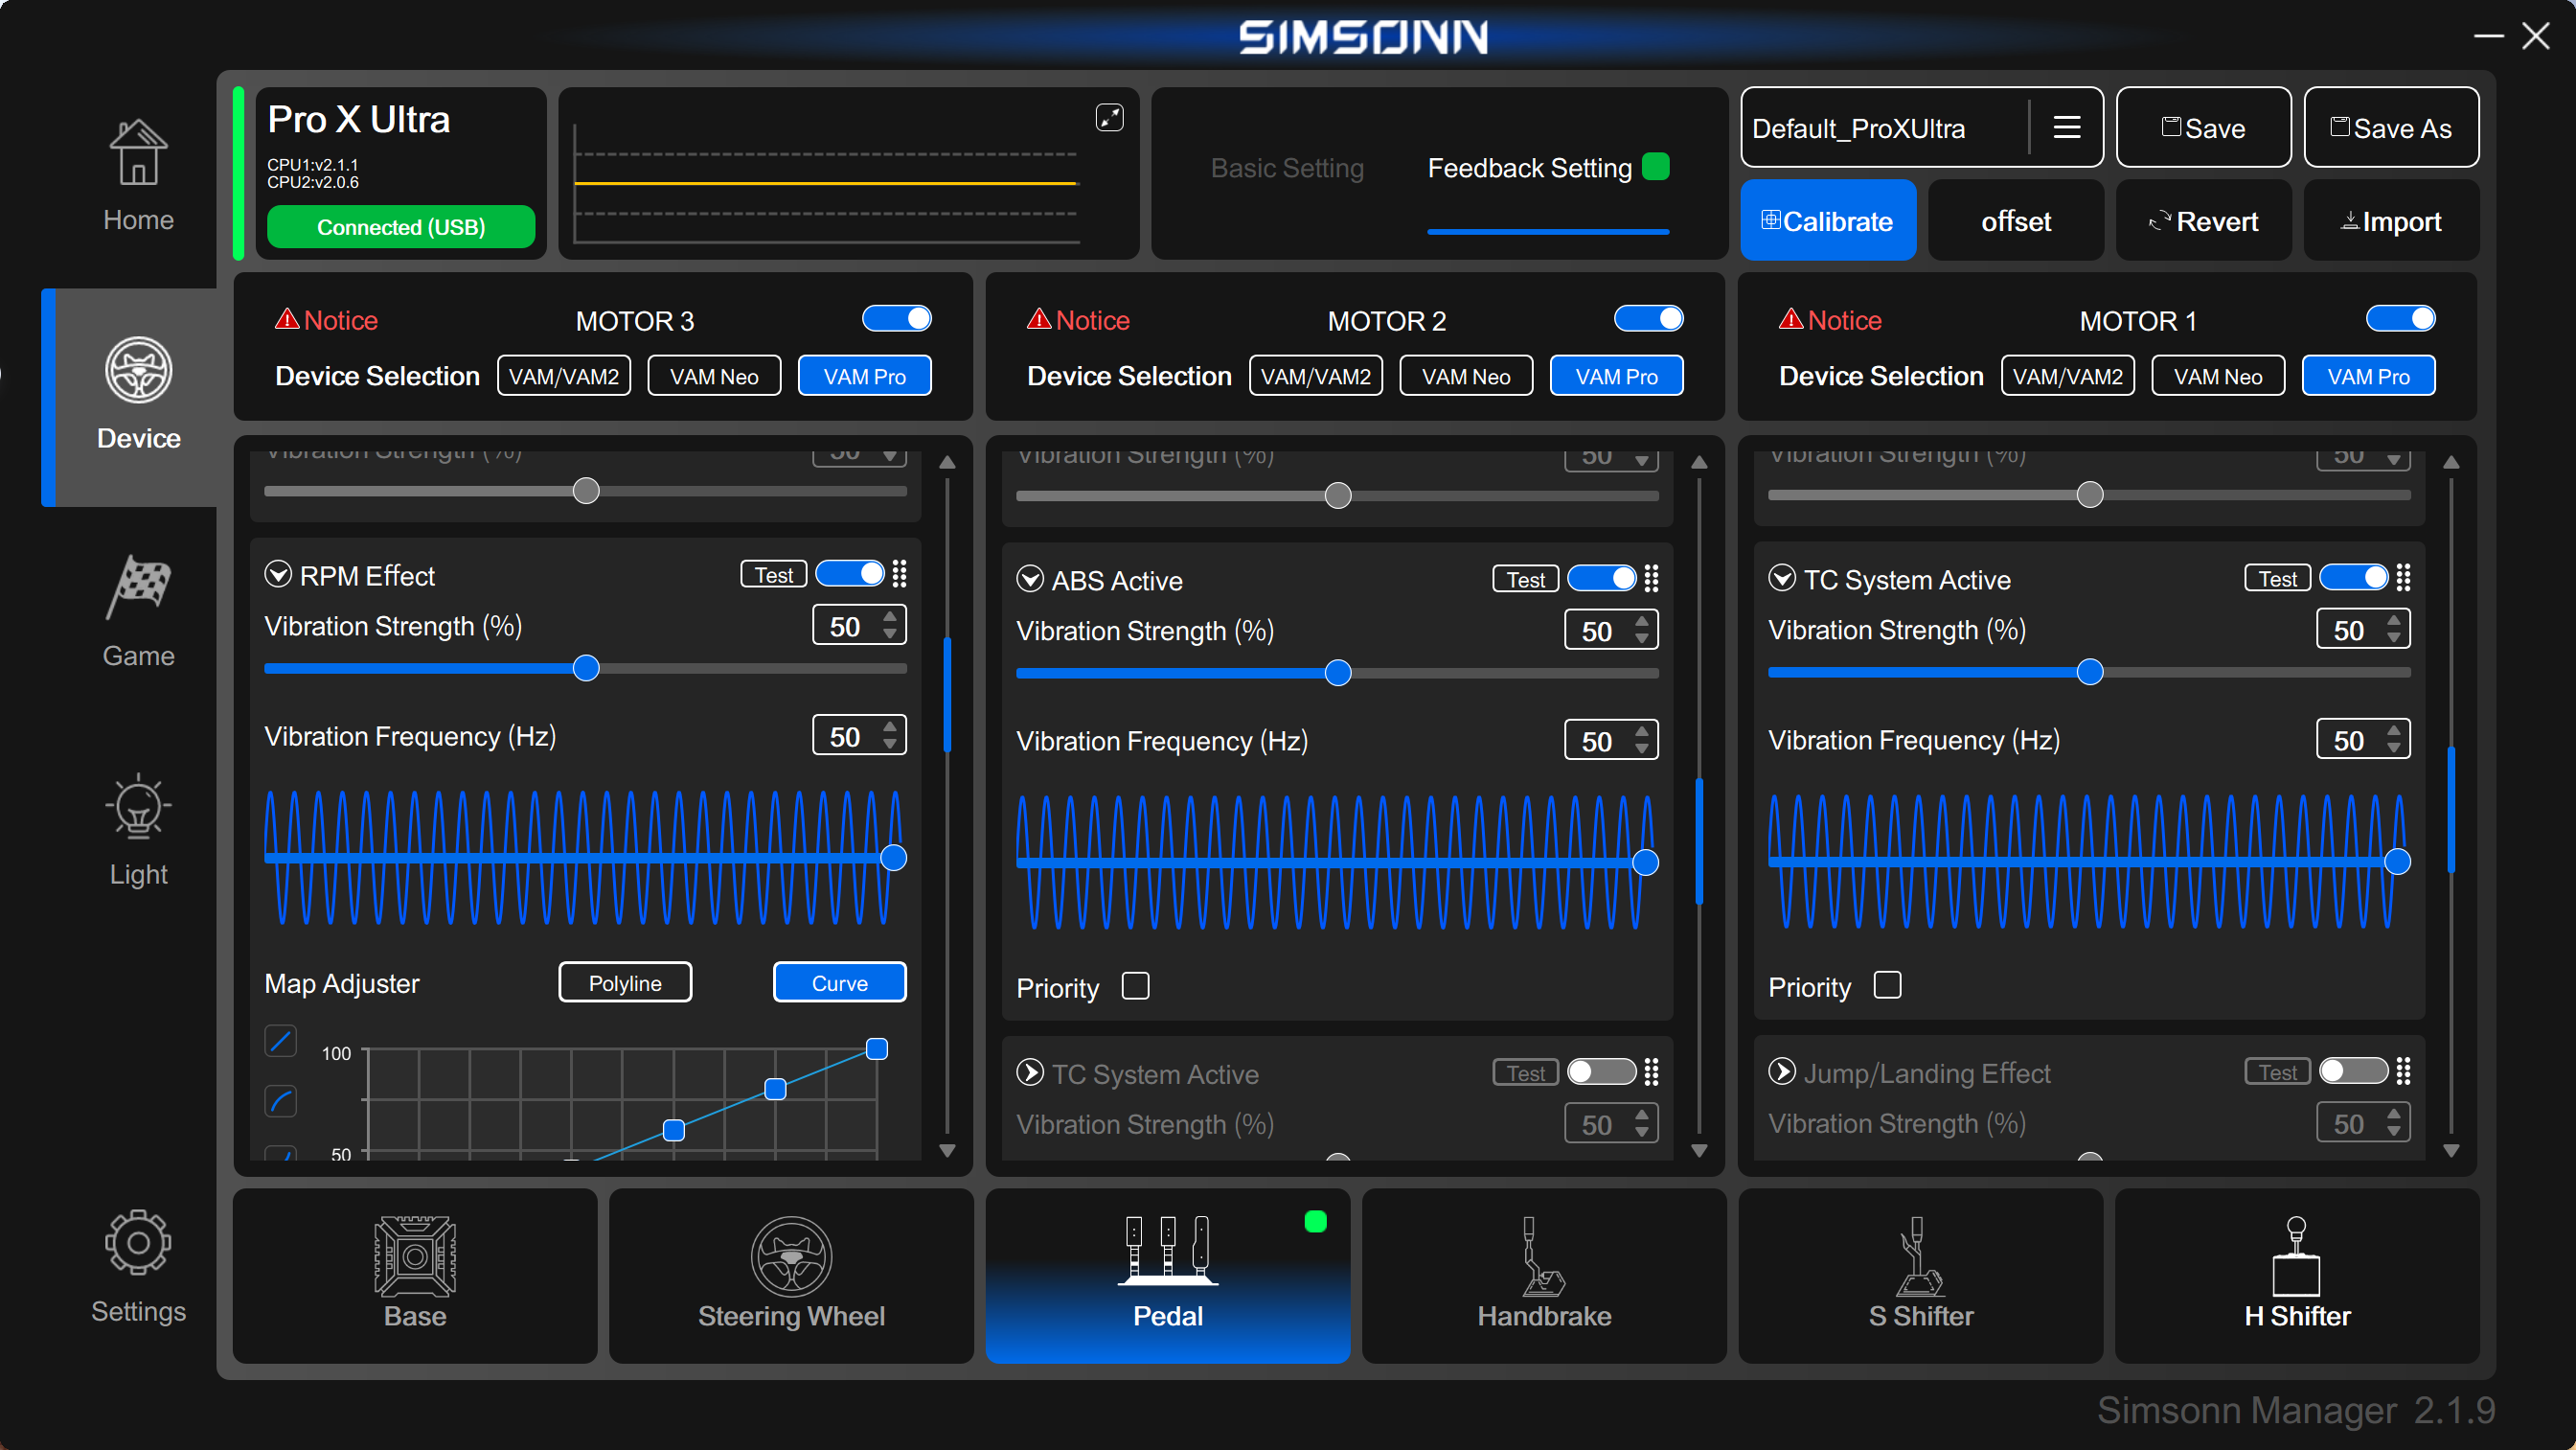Viewport: 2576px width, 1450px height.
Task: Click the Motor 1 Notice warning icon
Action: pos(1791,319)
